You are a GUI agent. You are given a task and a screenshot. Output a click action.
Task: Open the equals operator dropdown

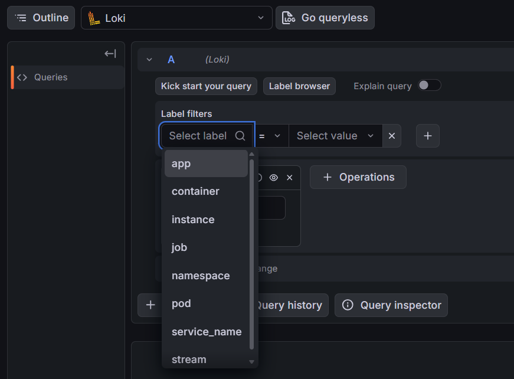pos(271,136)
